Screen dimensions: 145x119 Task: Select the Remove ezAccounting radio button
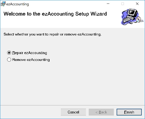pos(9,60)
